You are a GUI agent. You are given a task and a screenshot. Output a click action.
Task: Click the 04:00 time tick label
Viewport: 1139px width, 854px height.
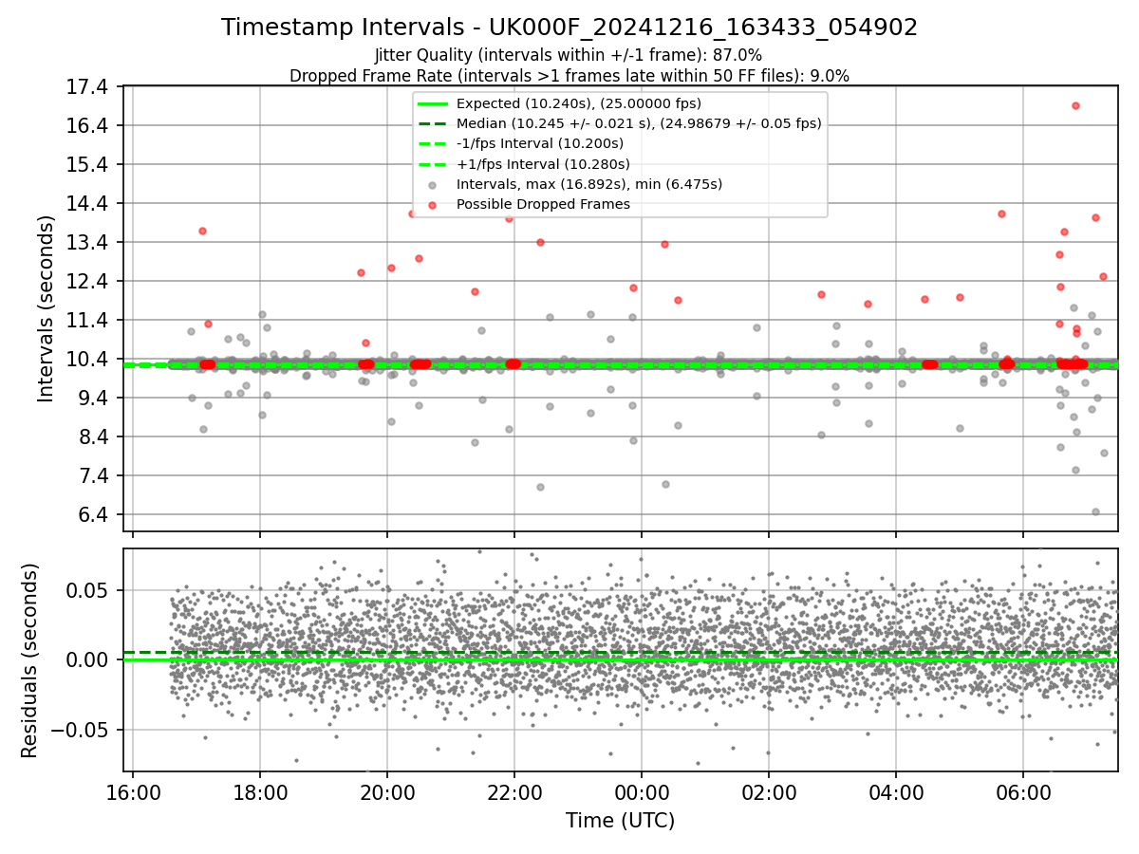pyautogui.click(x=896, y=792)
